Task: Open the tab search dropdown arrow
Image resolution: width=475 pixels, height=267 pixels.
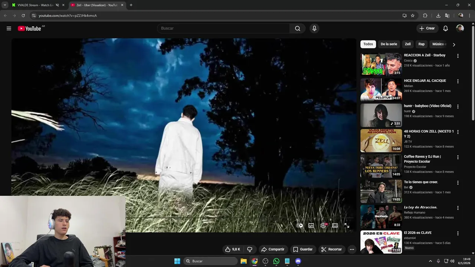Action: [5, 5]
